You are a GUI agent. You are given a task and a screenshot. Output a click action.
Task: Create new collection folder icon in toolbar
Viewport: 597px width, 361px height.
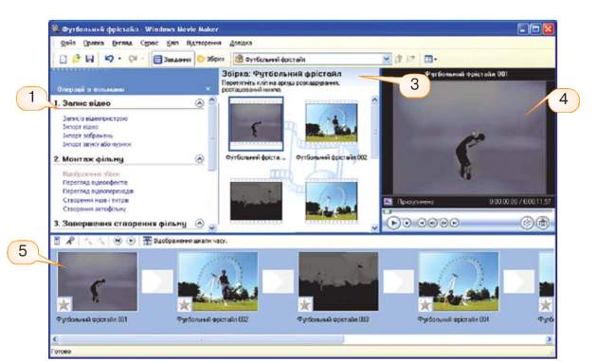[x=411, y=59]
